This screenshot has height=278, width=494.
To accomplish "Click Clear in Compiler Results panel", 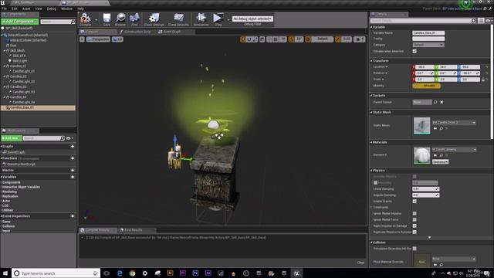I will [360, 263].
